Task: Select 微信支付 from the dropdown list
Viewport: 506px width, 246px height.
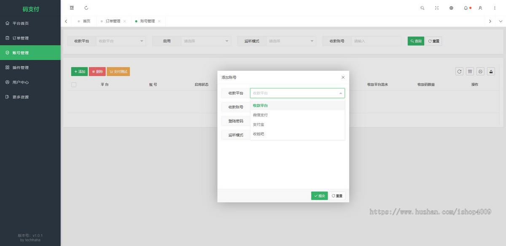Action: (297, 115)
